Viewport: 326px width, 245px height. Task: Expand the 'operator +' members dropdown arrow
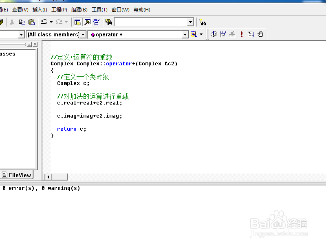[x=185, y=34]
